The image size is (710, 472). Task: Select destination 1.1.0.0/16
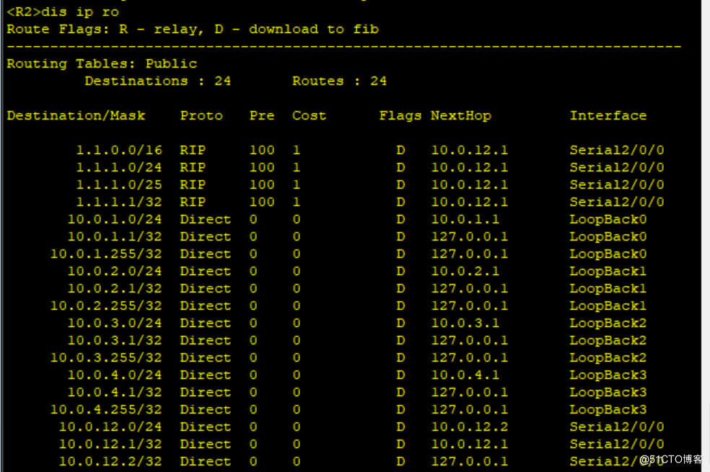[x=119, y=150]
